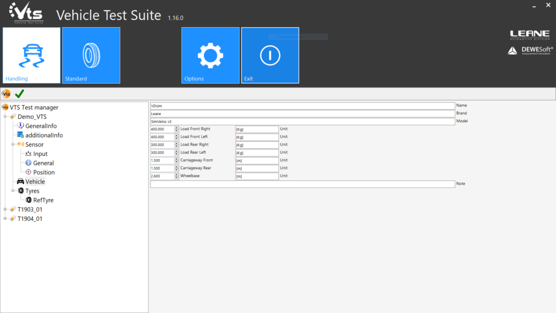Collapse the Demo_VTS tree node
This screenshot has height=313, width=556.
5,117
